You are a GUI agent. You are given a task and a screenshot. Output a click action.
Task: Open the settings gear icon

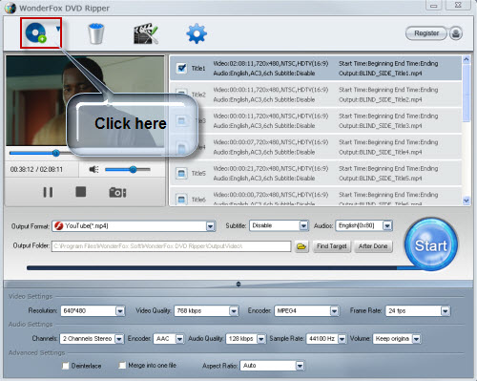[197, 33]
